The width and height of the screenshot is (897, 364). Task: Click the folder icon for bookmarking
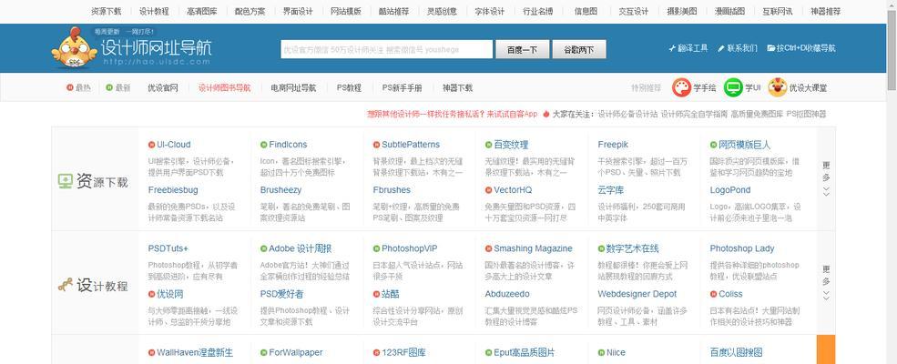(x=771, y=48)
